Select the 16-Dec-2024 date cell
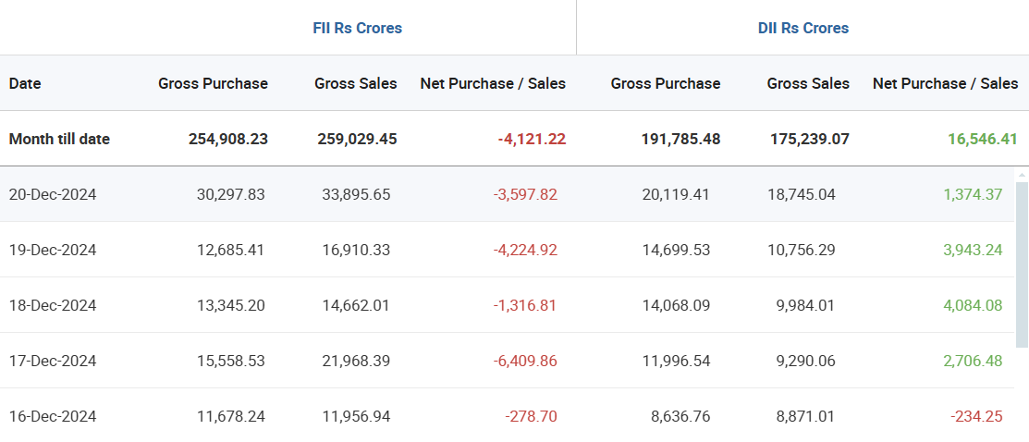The height and width of the screenshot is (442, 1029). [53, 416]
